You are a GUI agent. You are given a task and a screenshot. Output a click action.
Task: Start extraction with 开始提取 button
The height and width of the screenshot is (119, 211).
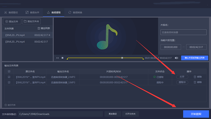pos(196,114)
